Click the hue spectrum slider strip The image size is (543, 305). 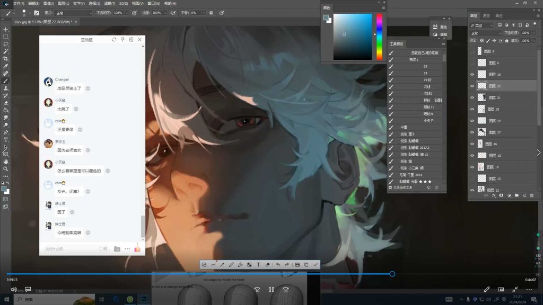pyautogui.click(x=379, y=36)
